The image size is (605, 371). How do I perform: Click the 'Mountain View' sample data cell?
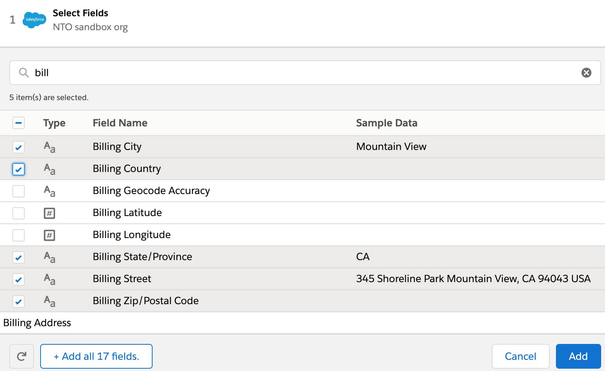point(391,147)
